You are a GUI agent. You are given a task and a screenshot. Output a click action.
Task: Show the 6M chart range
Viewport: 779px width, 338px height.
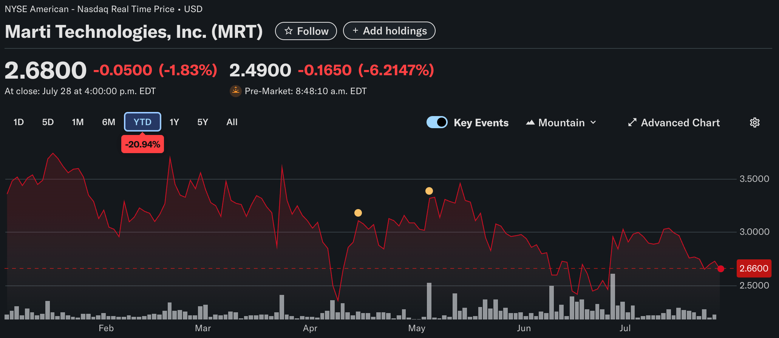pos(108,122)
